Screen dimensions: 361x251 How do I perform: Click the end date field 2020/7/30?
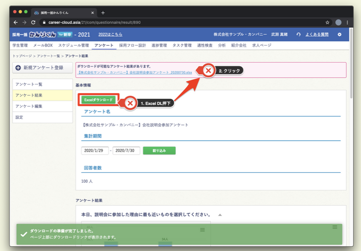[126, 150]
